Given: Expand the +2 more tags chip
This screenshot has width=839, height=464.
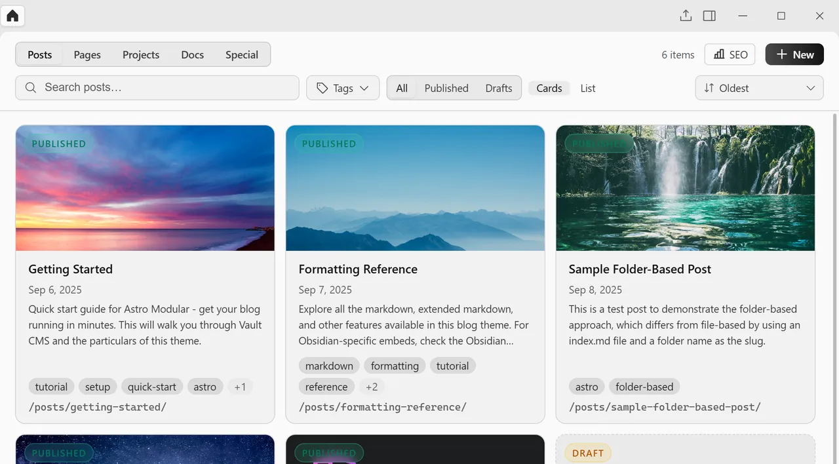Looking at the screenshot, I should click(372, 387).
